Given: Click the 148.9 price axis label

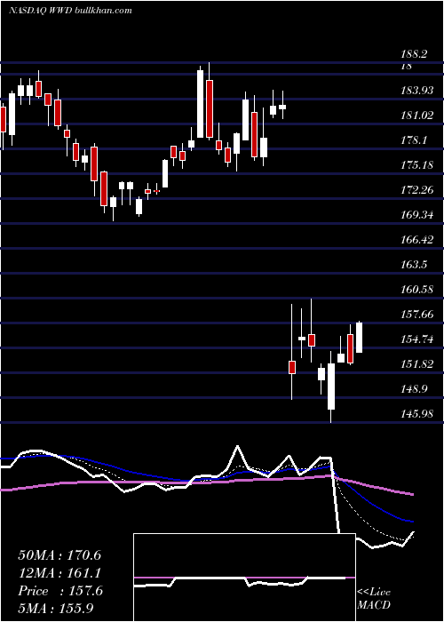Looking at the screenshot, I should point(415,389).
